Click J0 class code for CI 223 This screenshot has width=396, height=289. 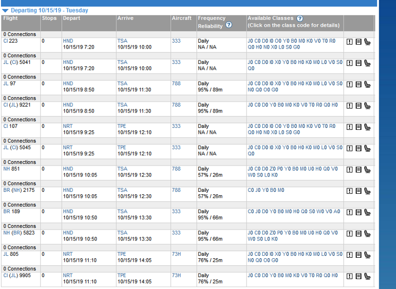tap(250, 41)
